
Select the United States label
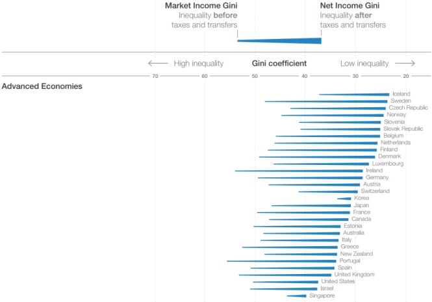[338, 281]
